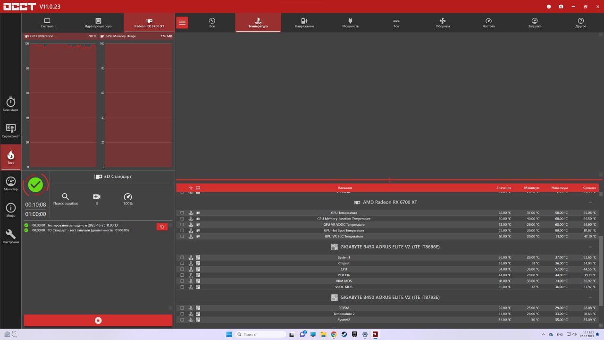Open the Сертификат sidebar section
The image size is (604, 340).
click(10, 131)
